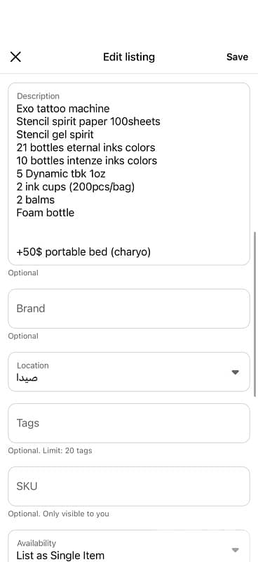
Task: Tap the '2 ink cups (200pcs/bag)' line
Action: [76, 187]
